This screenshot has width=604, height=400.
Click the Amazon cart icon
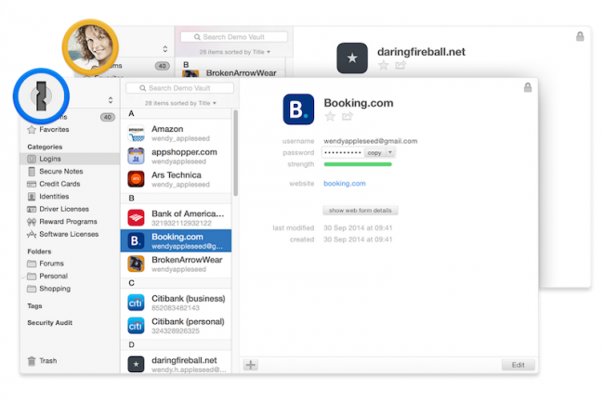pos(136,134)
